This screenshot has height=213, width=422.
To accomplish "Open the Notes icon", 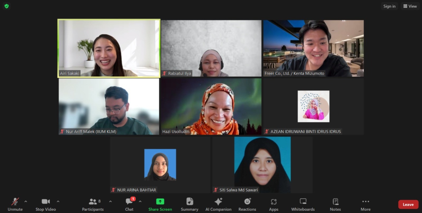I will 335,204.
